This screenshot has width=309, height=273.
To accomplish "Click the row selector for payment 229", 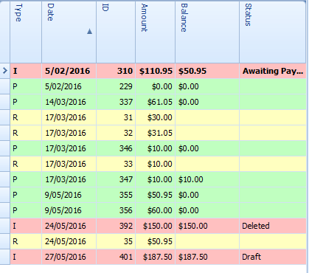I will [5, 86].
